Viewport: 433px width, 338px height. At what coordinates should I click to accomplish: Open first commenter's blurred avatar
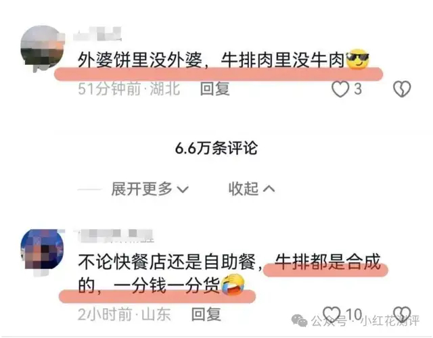pos(42,48)
